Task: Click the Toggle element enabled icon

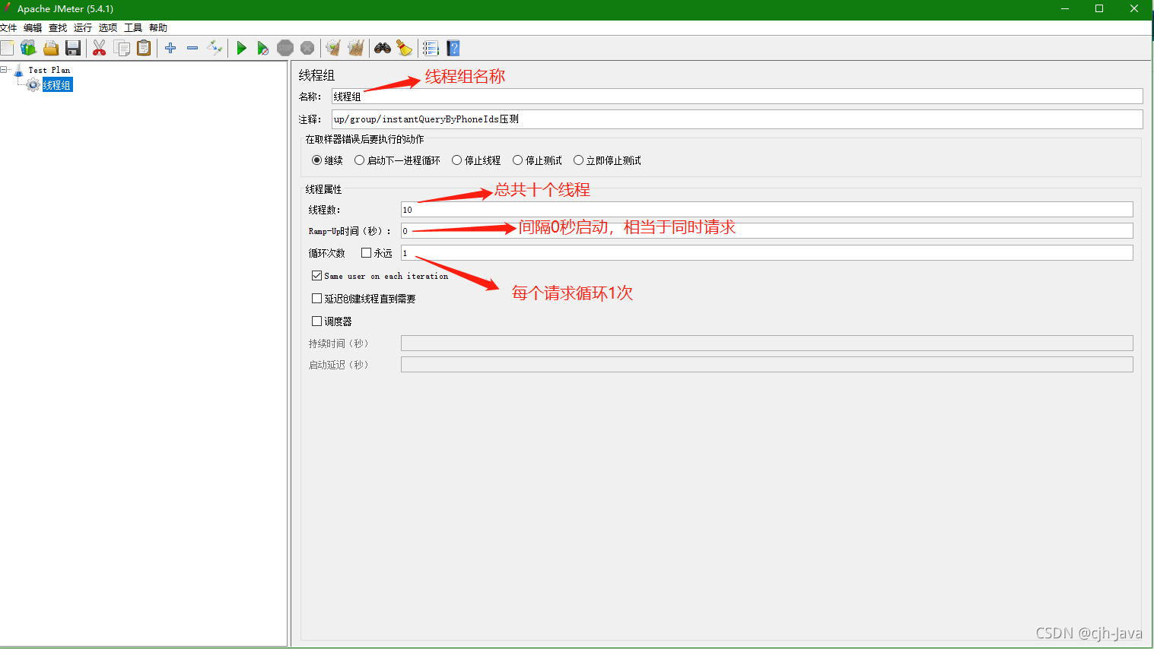Action: click(215, 49)
